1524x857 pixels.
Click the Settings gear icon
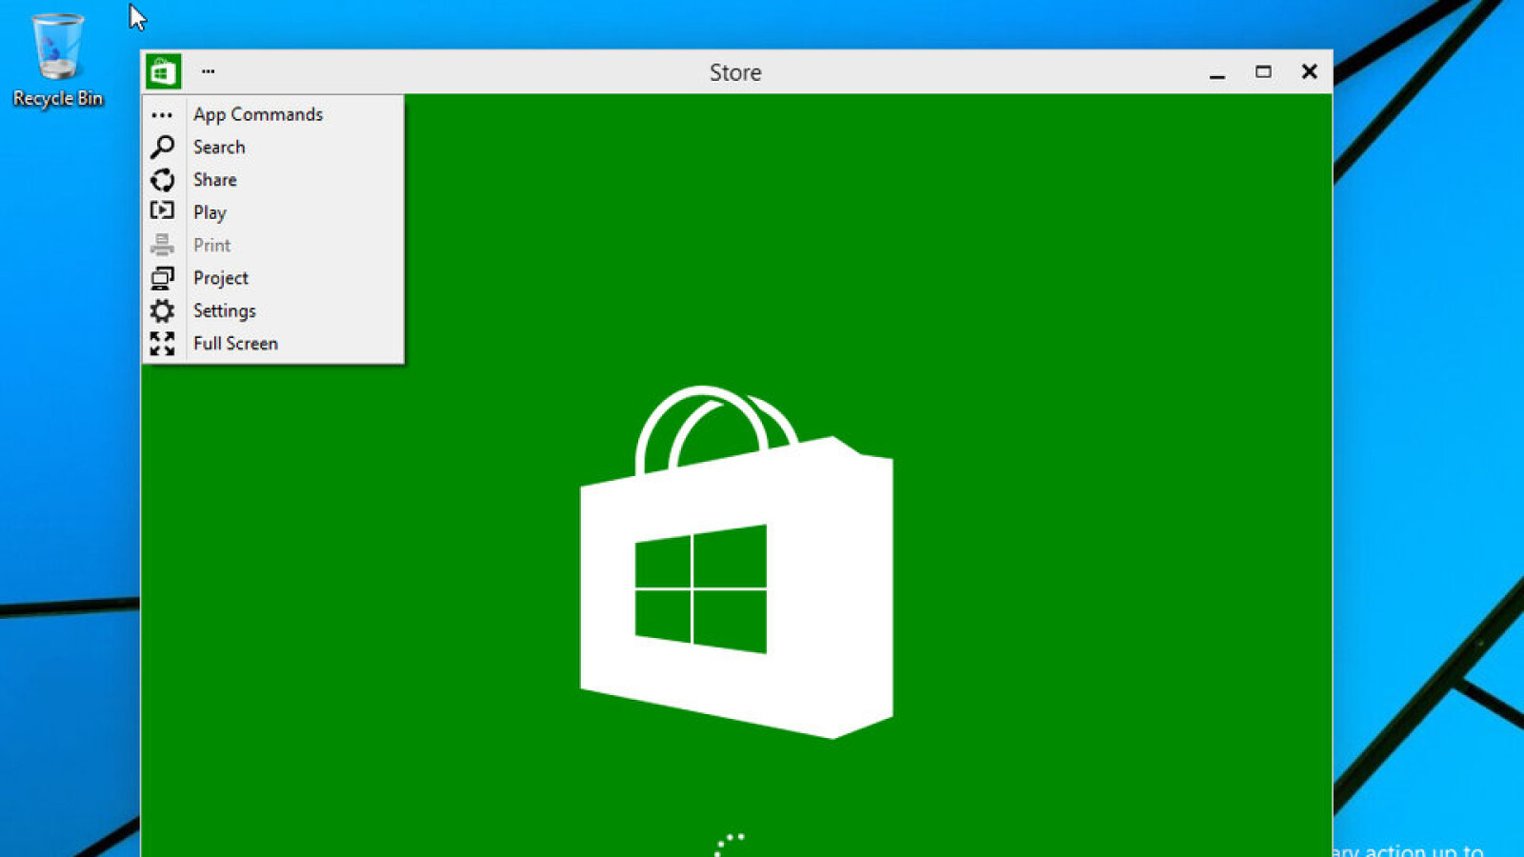tap(162, 310)
